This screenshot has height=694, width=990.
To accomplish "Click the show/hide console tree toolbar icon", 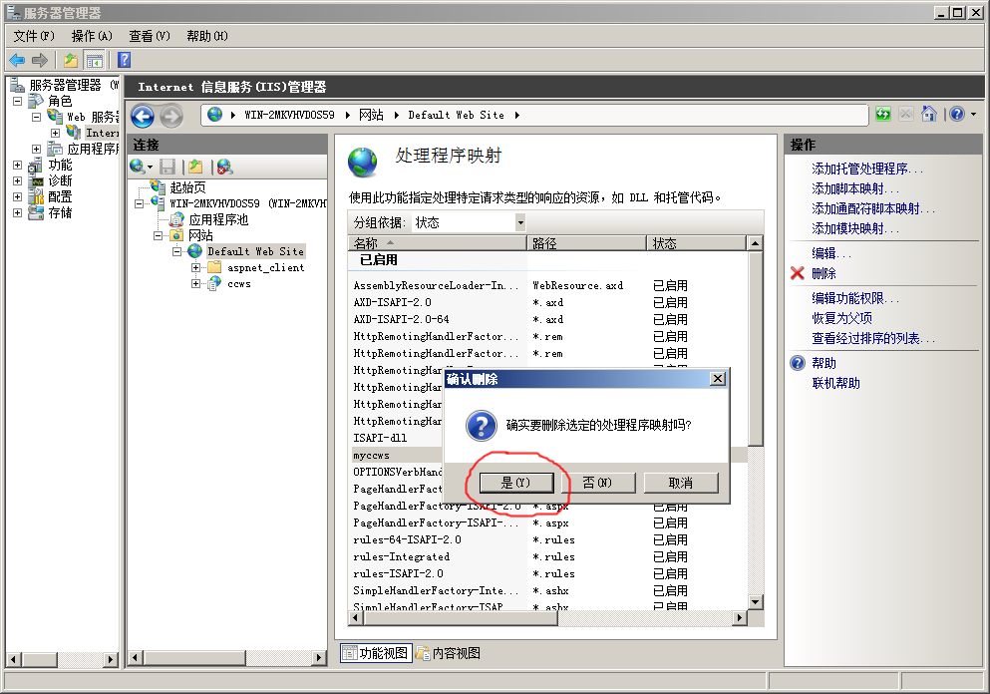I will pyautogui.click(x=95, y=60).
